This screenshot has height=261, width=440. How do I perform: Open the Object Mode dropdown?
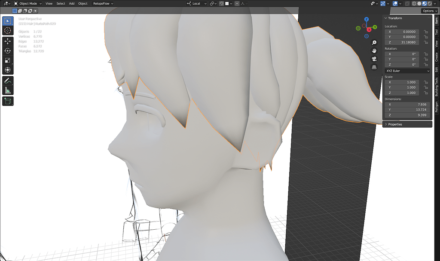pyautogui.click(x=28, y=3)
